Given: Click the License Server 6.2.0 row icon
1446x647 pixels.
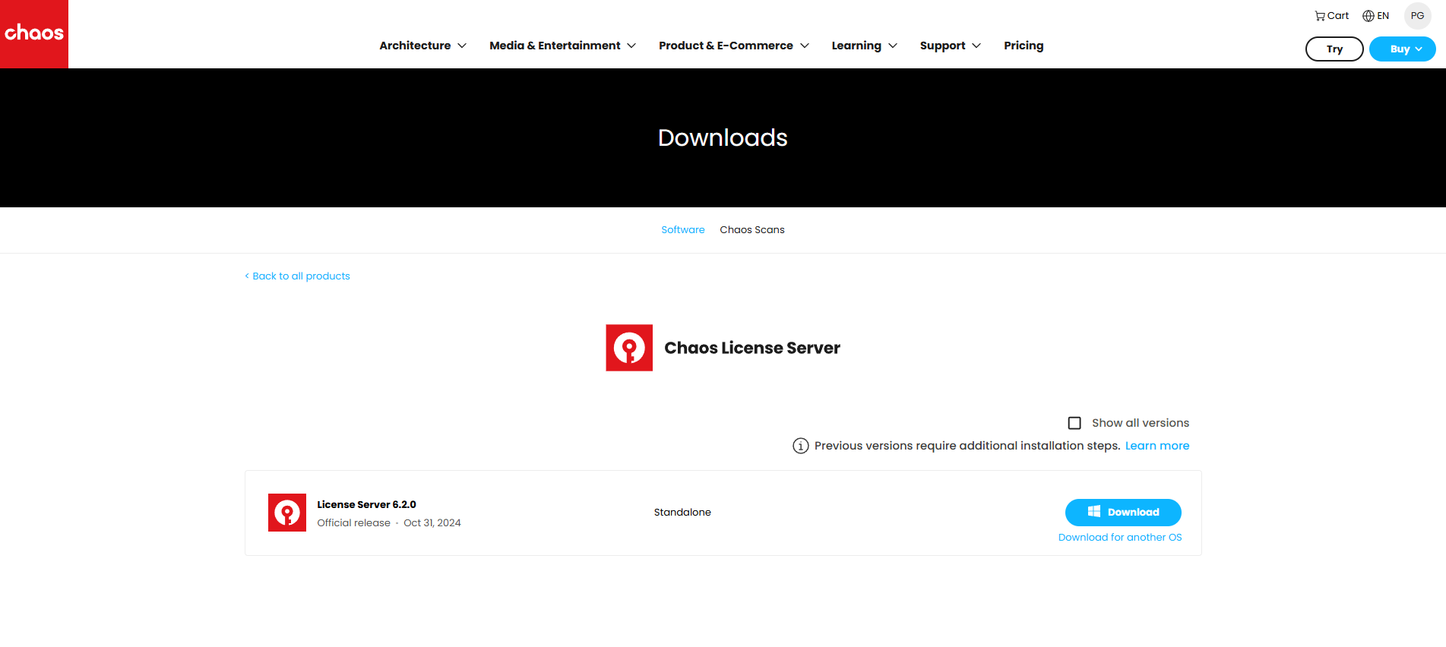Looking at the screenshot, I should pos(287,513).
